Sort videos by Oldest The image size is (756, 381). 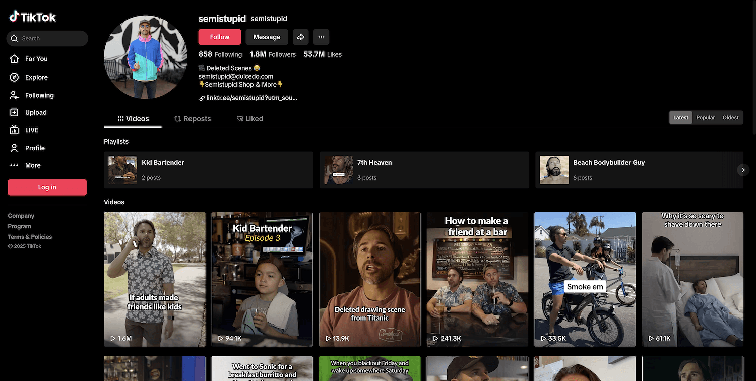click(x=730, y=118)
